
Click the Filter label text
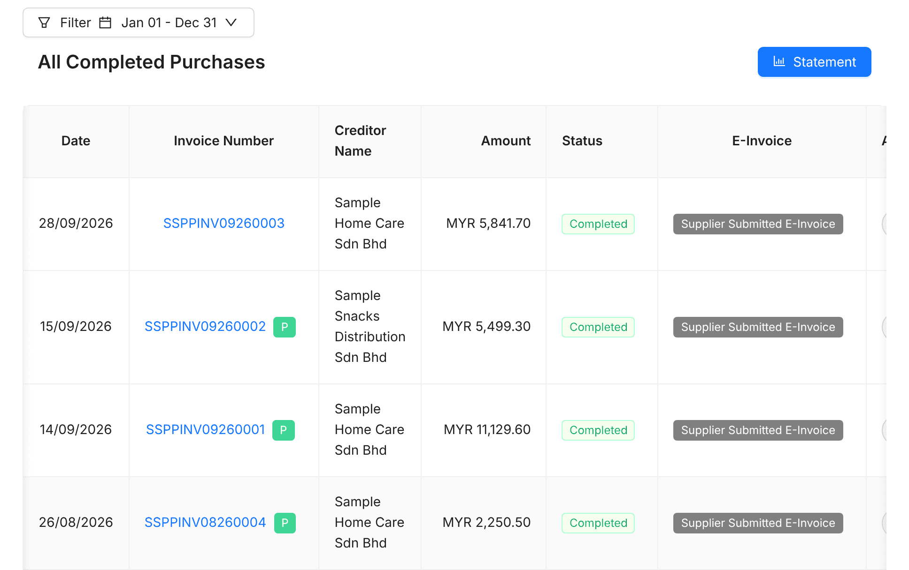point(76,22)
